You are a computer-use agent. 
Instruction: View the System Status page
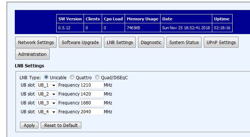(184, 42)
